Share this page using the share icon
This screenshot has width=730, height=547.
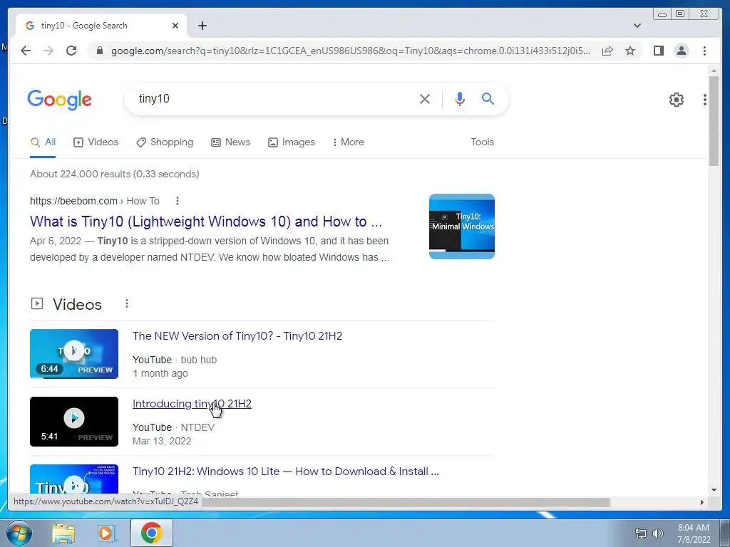click(x=607, y=51)
